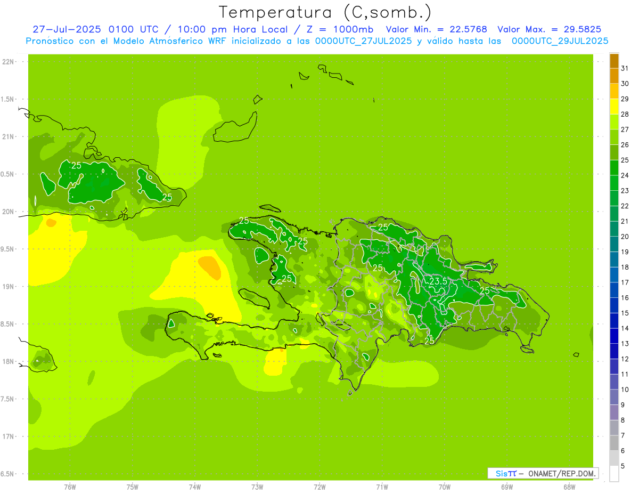The width and height of the screenshot is (639, 494).
Task: Click the "0000UTC_27JUL2025" initialization time text
Action: click(x=363, y=41)
